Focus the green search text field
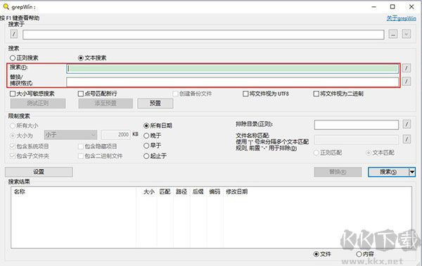422x266 pixels. tap(233, 68)
